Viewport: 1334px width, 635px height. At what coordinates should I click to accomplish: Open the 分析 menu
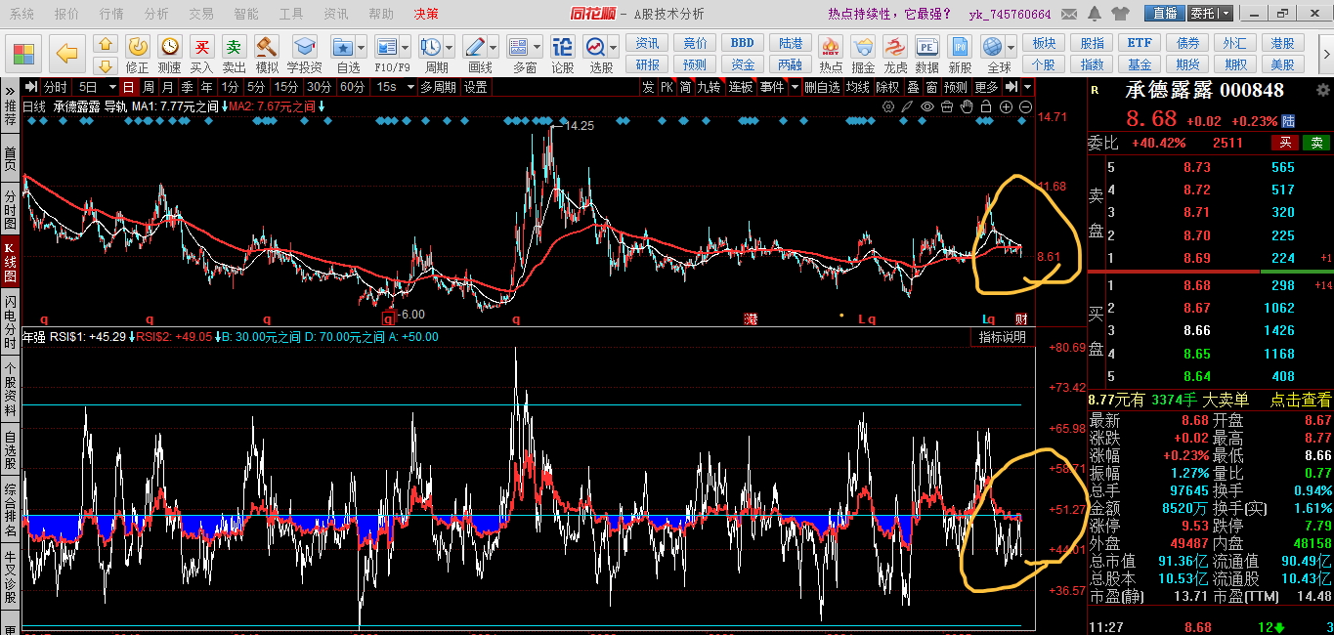pyautogui.click(x=155, y=14)
